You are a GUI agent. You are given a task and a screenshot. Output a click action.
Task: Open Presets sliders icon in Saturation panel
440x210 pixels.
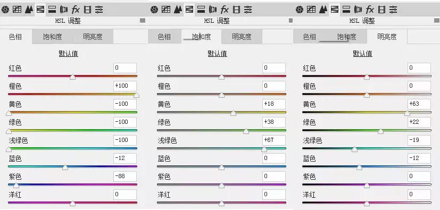[248, 10]
